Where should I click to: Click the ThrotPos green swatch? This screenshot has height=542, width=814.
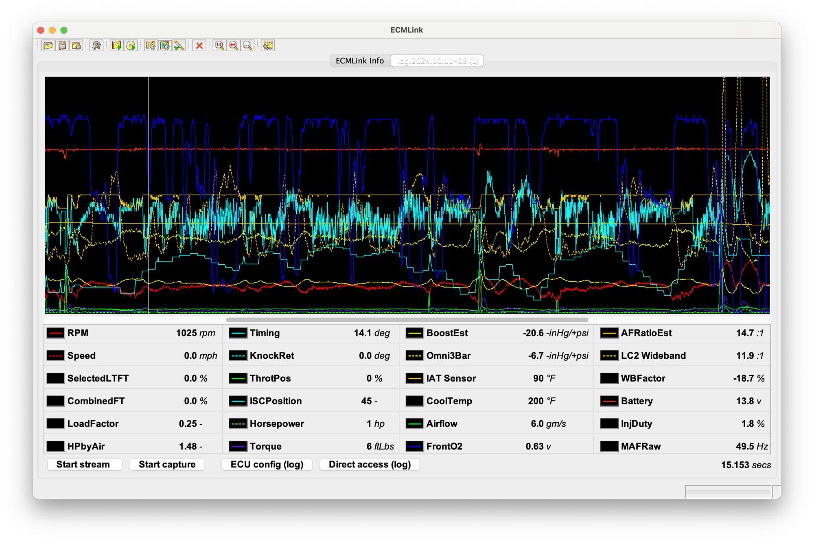tap(238, 378)
